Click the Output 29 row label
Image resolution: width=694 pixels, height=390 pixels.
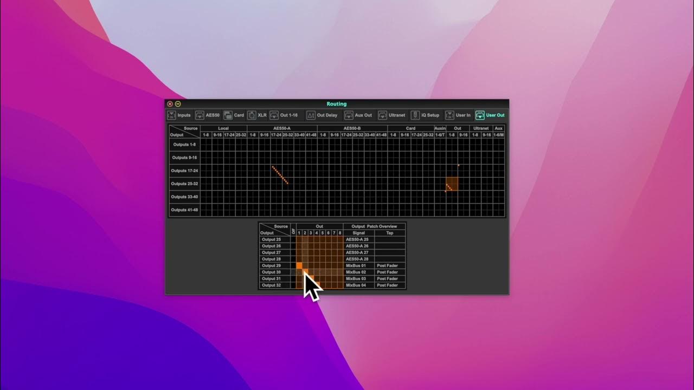(274, 265)
